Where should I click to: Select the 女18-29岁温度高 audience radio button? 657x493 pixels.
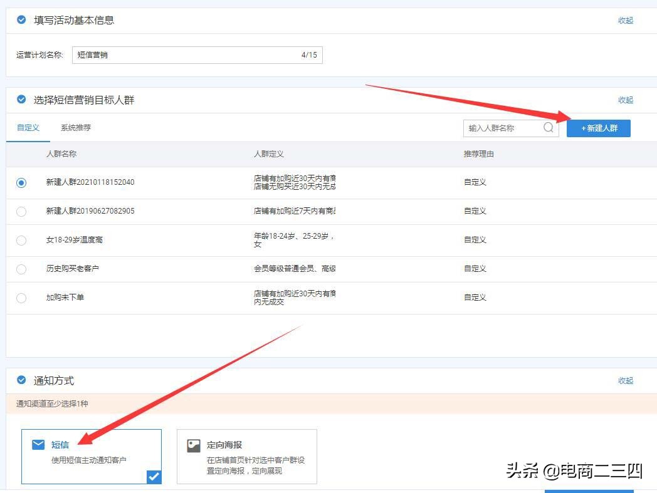coord(21,239)
